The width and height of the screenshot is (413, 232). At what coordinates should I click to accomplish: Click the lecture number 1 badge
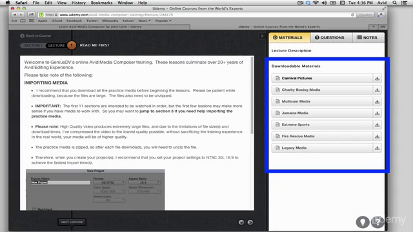(72, 45)
